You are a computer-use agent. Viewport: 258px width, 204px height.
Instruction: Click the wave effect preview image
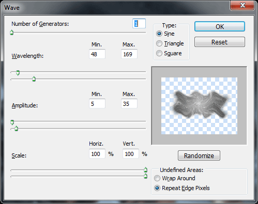coord(199,106)
